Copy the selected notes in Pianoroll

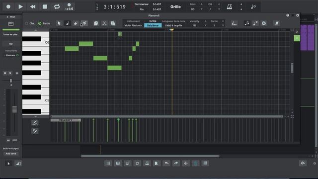pyautogui.click(x=96, y=23)
